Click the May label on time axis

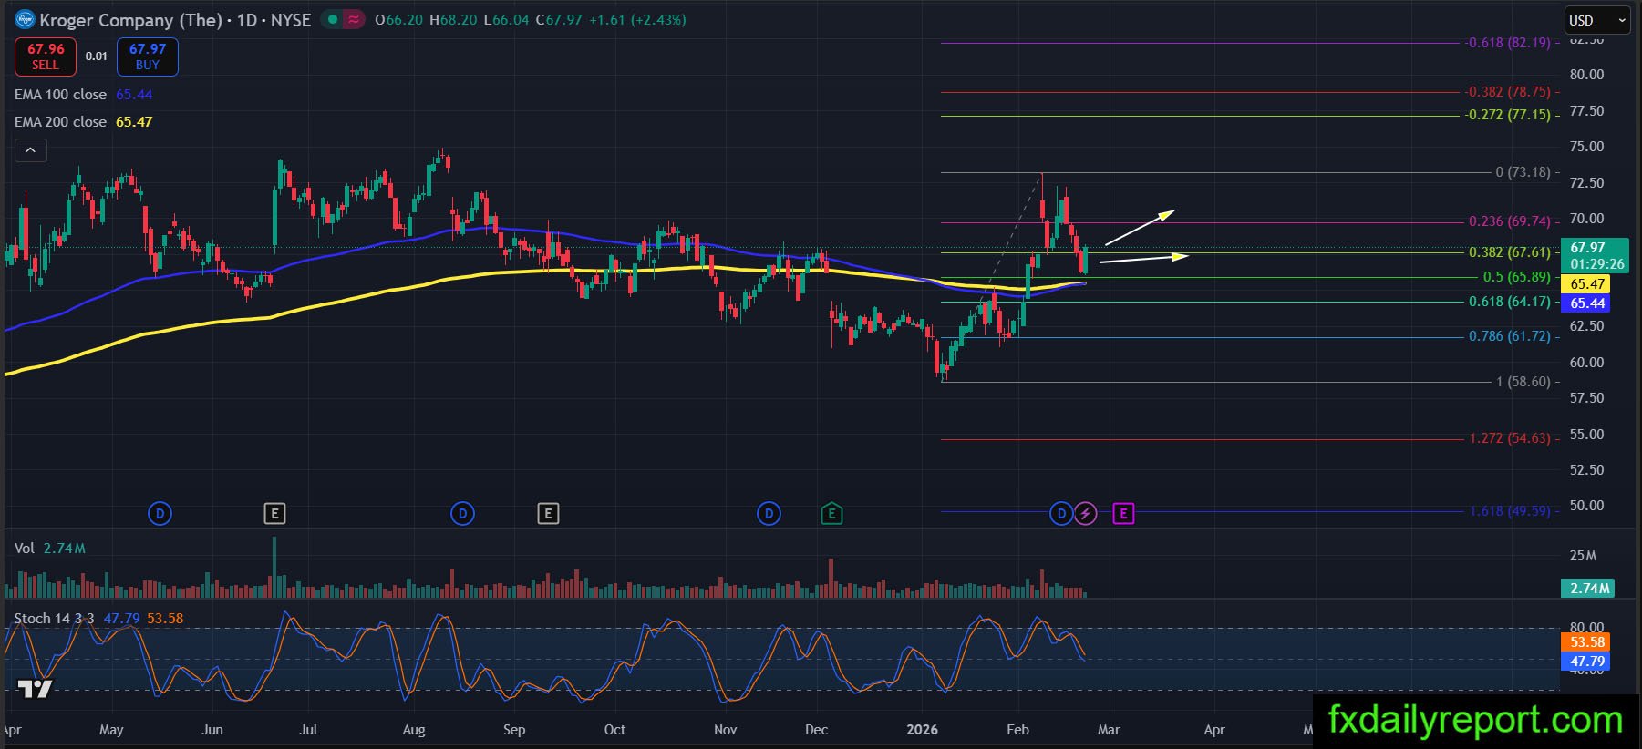click(111, 730)
